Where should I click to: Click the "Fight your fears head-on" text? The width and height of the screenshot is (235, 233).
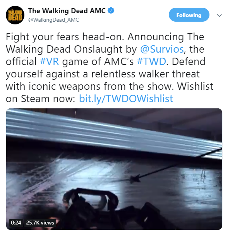click(65, 37)
